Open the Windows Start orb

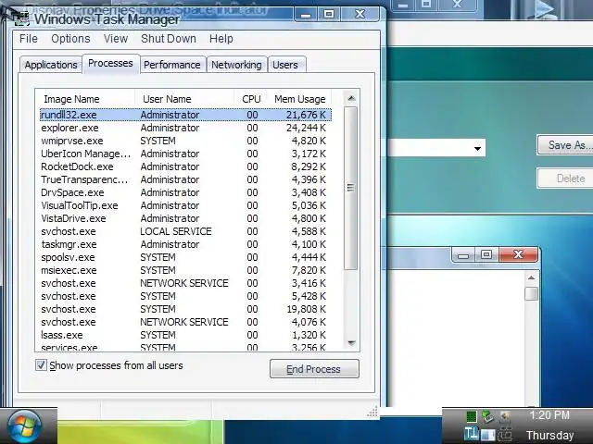pos(24,427)
